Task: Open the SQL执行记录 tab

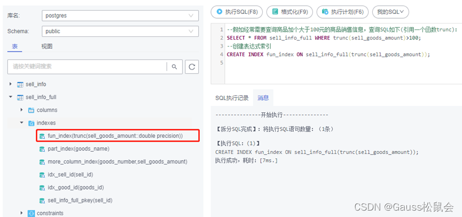Action: coord(232,98)
